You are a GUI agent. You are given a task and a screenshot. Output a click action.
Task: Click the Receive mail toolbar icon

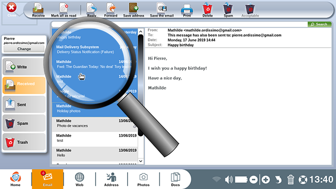coord(38,10)
